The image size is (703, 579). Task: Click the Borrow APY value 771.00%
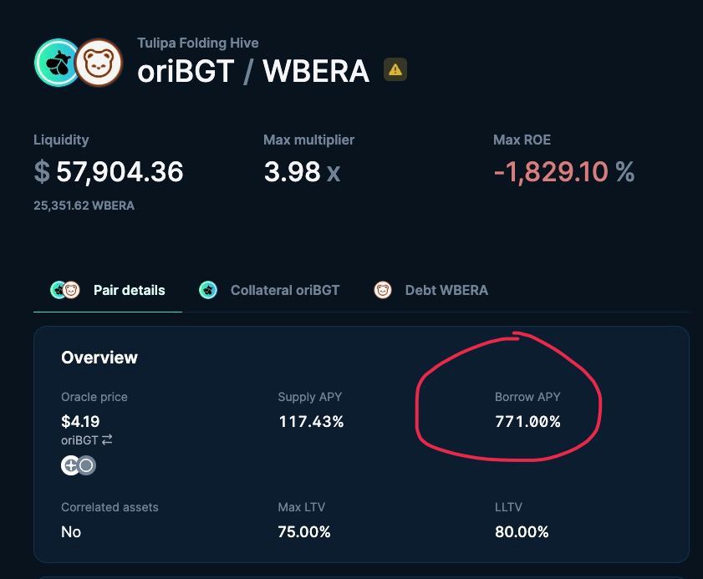pos(527,421)
